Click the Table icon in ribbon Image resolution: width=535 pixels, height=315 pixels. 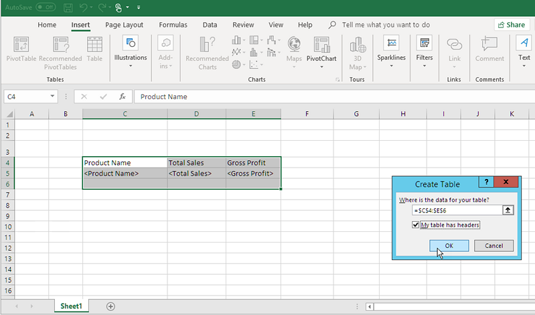pyautogui.click(x=94, y=46)
